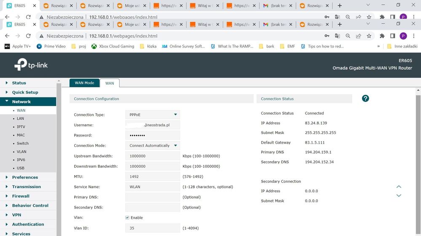421x236 pixels.
Task: Toggle the Vlan Enable checkbox
Action: click(x=127, y=218)
